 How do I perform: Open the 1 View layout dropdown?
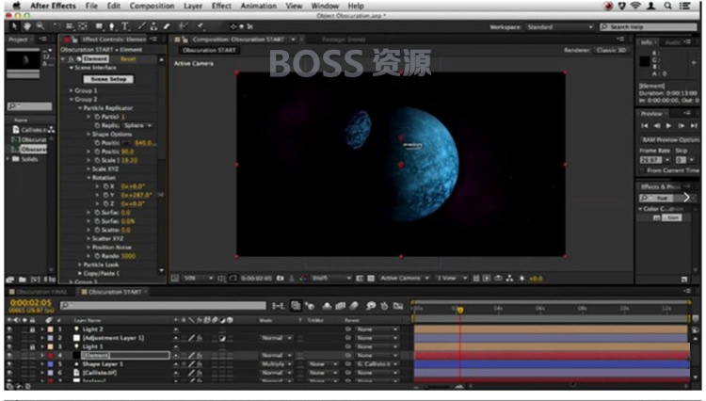tap(452, 279)
